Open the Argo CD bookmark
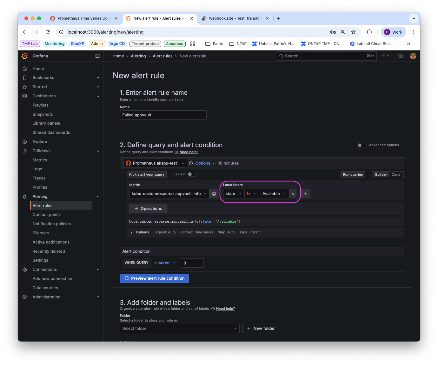 pos(117,44)
